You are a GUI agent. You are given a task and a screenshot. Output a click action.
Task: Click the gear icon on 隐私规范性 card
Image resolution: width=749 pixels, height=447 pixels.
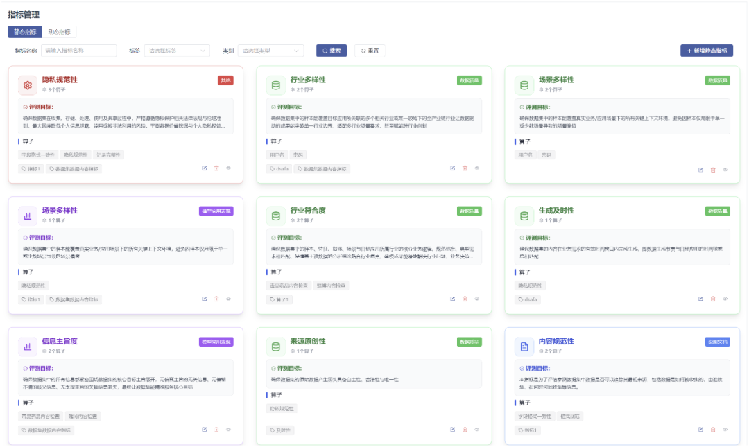[x=26, y=84]
